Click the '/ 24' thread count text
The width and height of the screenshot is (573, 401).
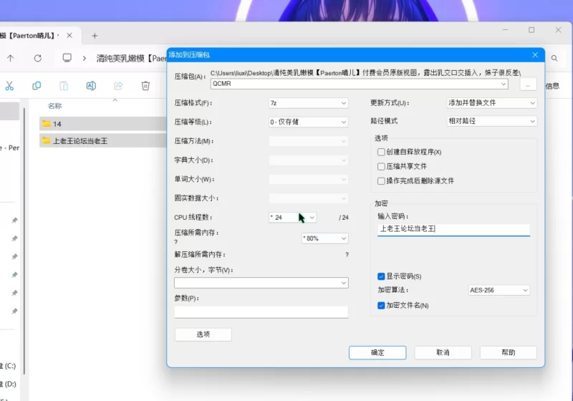pyautogui.click(x=344, y=217)
